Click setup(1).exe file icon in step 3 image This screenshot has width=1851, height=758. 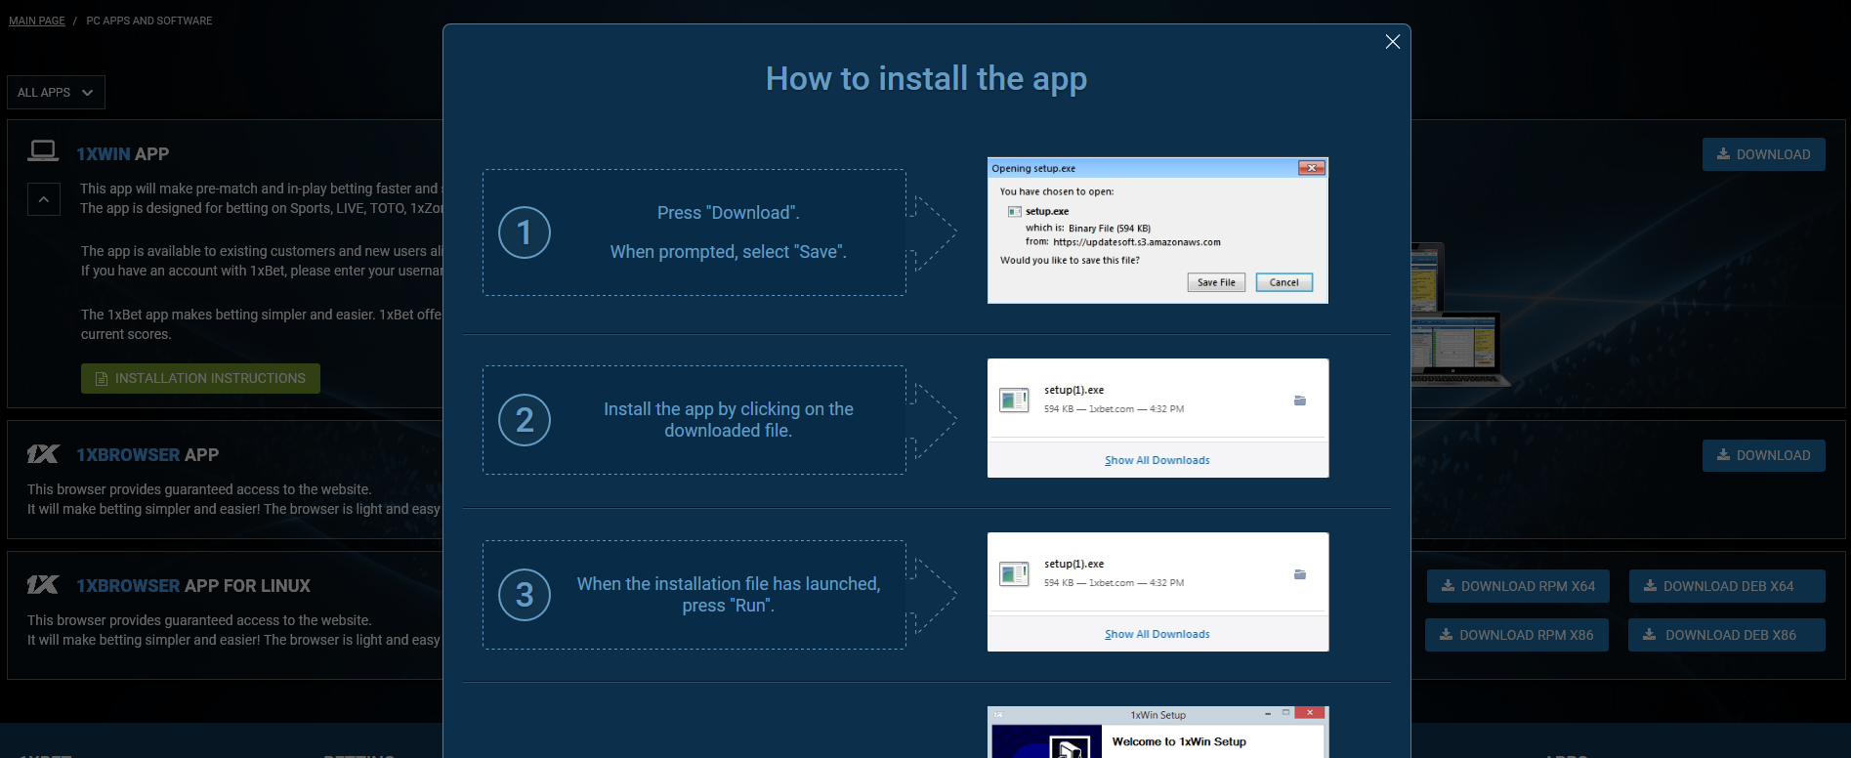[1014, 574]
